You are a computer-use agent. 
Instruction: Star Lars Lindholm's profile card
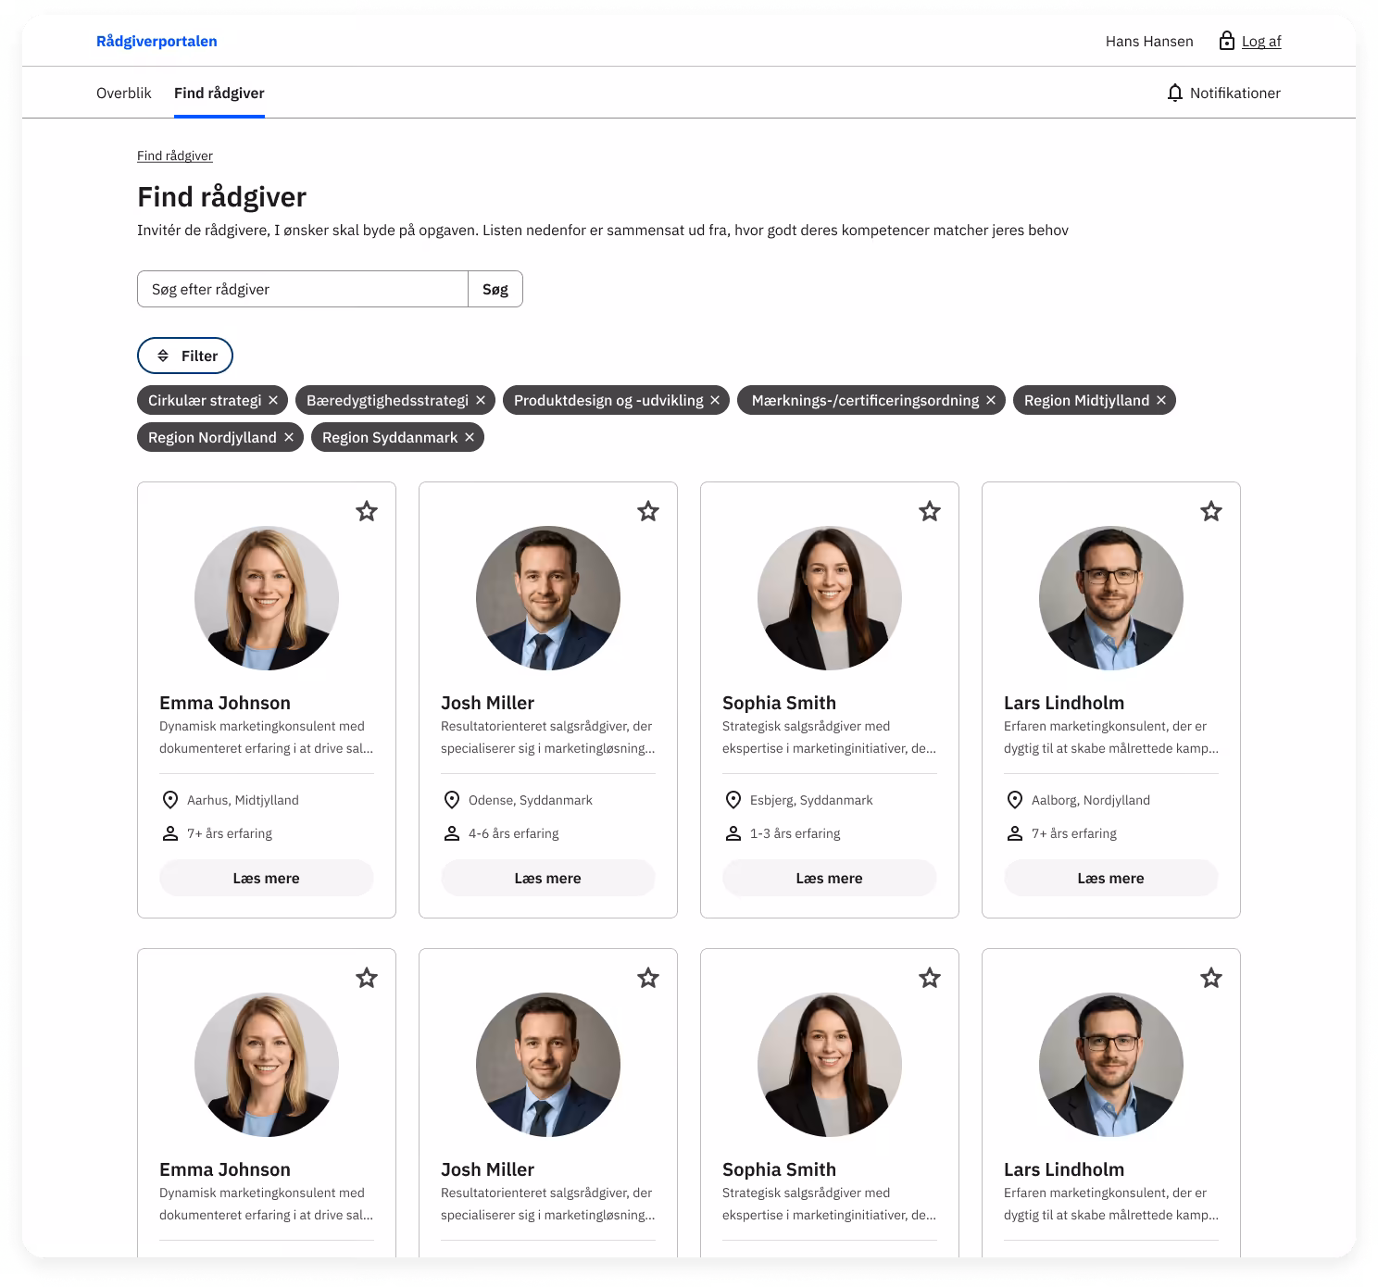(1210, 511)
